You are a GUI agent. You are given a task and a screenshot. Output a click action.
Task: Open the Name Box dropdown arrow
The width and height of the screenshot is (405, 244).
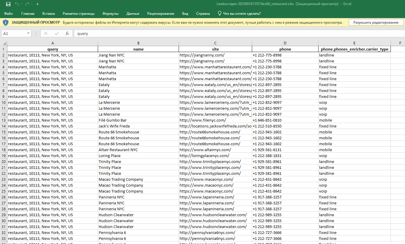(x=28, y=33)
